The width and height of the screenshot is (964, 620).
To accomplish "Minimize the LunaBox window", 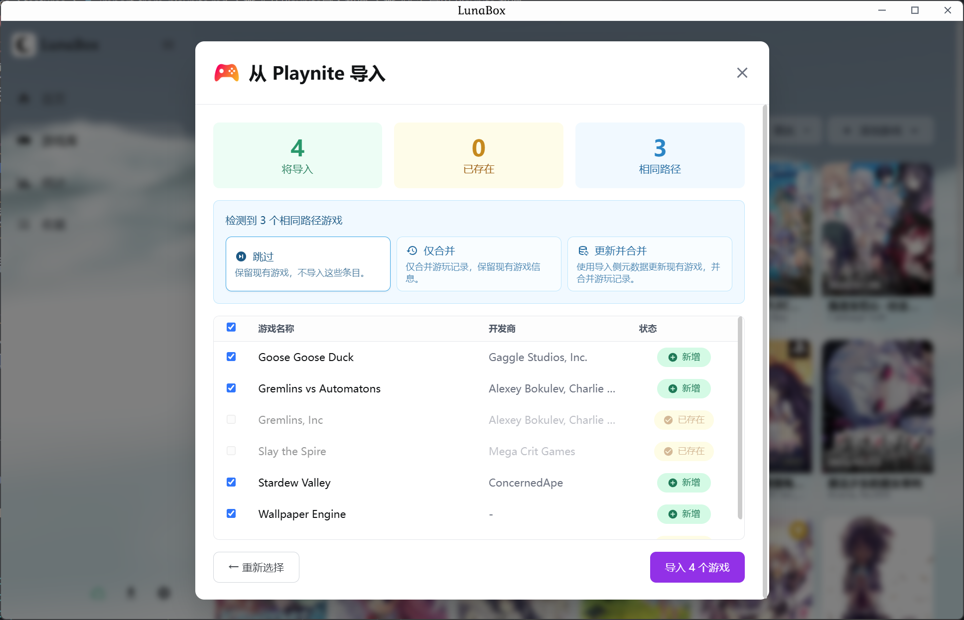I will click(x=882, y=10).
